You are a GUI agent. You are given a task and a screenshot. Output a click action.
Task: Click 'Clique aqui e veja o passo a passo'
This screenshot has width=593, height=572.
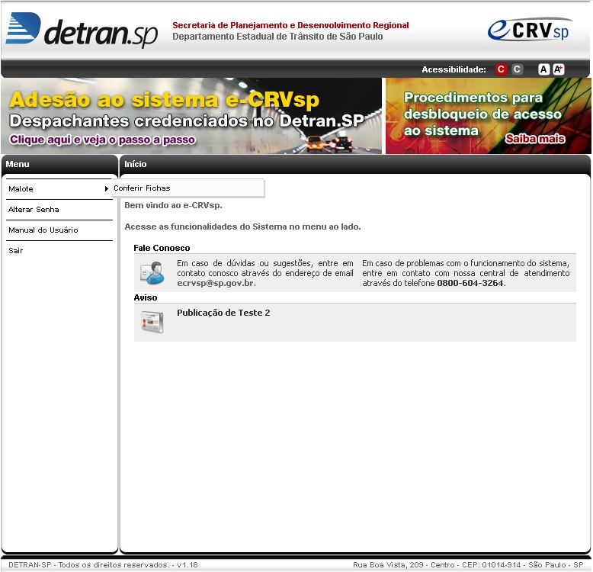(102, 140)
